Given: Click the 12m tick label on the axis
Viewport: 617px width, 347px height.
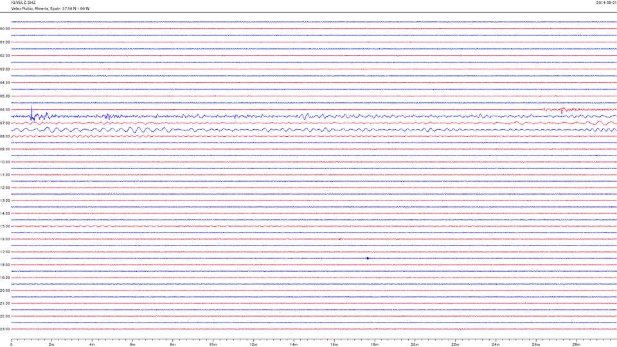Looking at the screenshot, I should click(253, 344).
